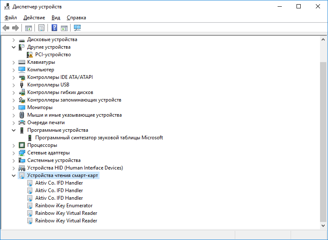Open Properties via the toolbar properties icon

41,28
